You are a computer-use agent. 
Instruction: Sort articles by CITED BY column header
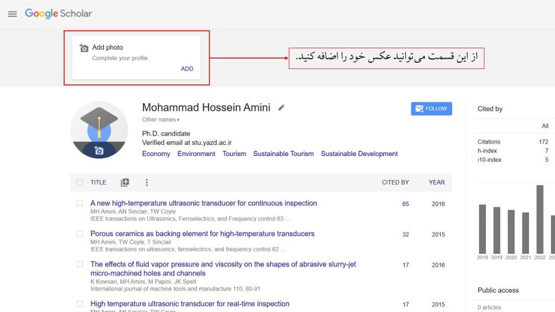click(395, 183)
